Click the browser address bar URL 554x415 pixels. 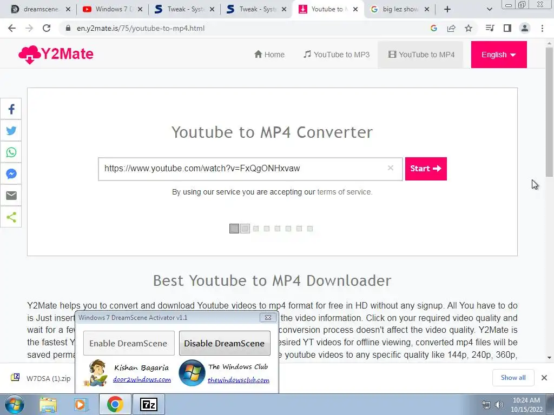pyautogui.click(x=141, y=28)
